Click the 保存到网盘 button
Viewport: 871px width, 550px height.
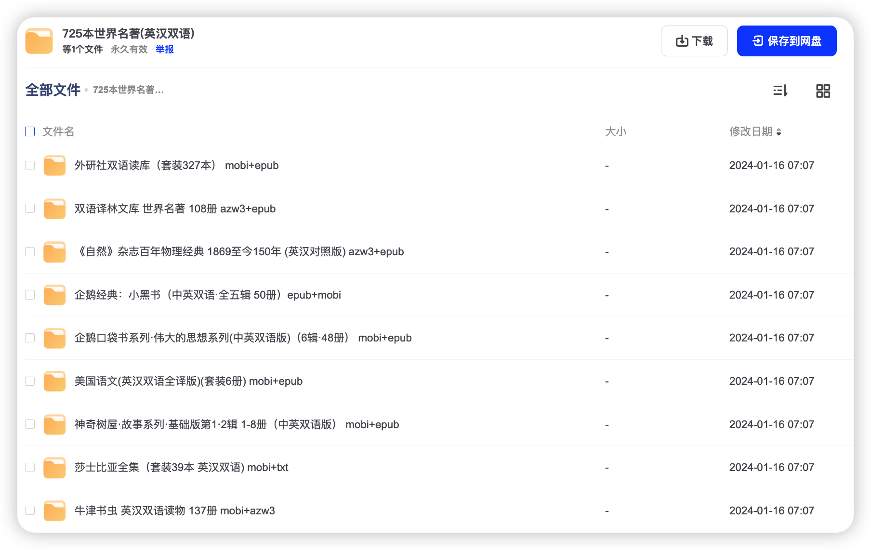coord(787,41)
